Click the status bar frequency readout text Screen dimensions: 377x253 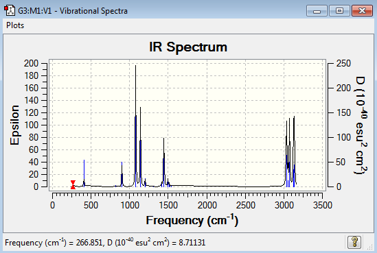pyautogui.click(x=105, y=243)
